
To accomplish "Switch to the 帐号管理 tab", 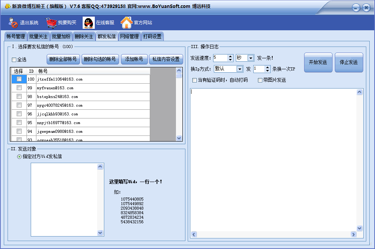I will point(16,37).
